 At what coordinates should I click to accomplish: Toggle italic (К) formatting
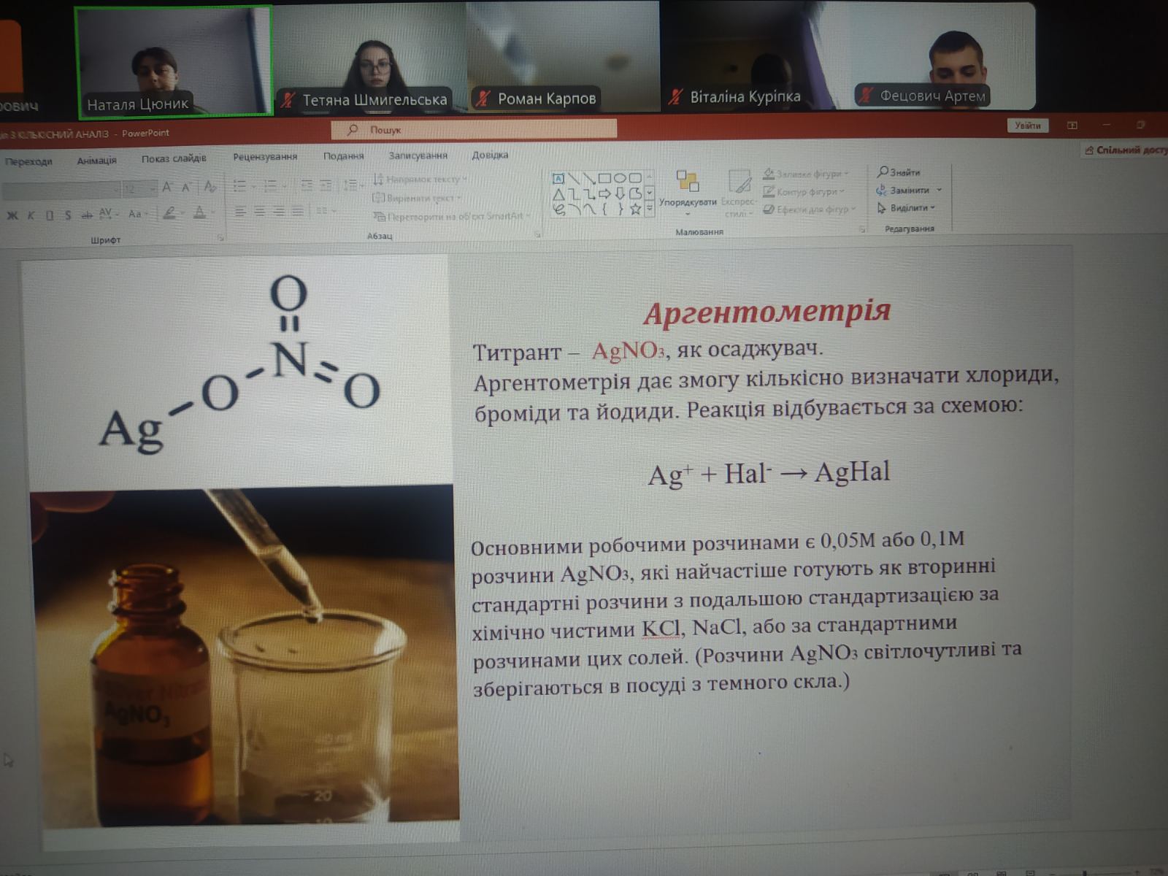click(x=31, y=215)
